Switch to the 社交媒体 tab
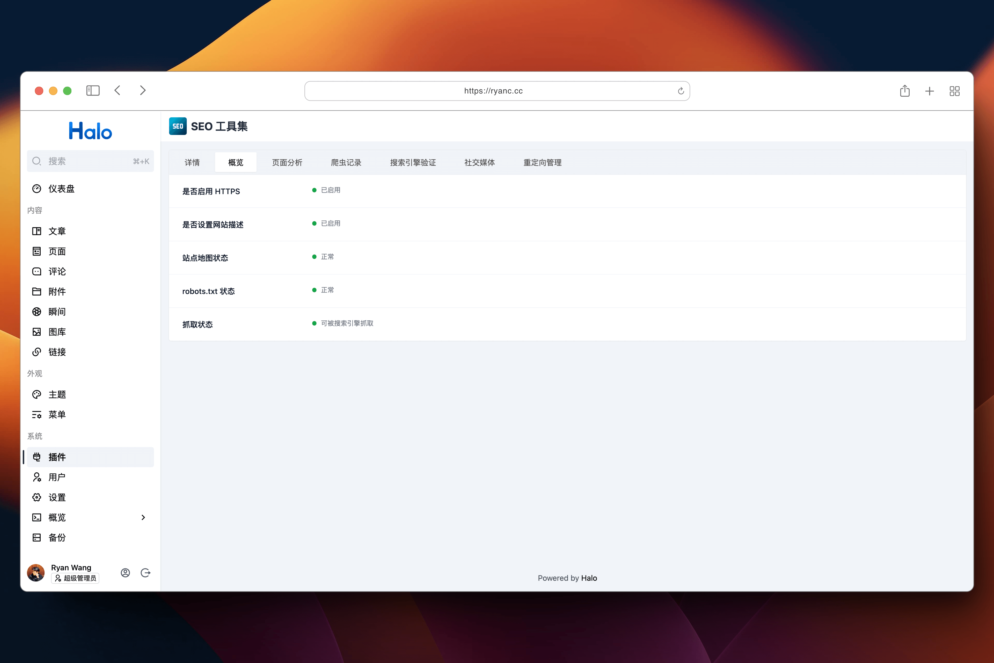 (x=480, y=162)
